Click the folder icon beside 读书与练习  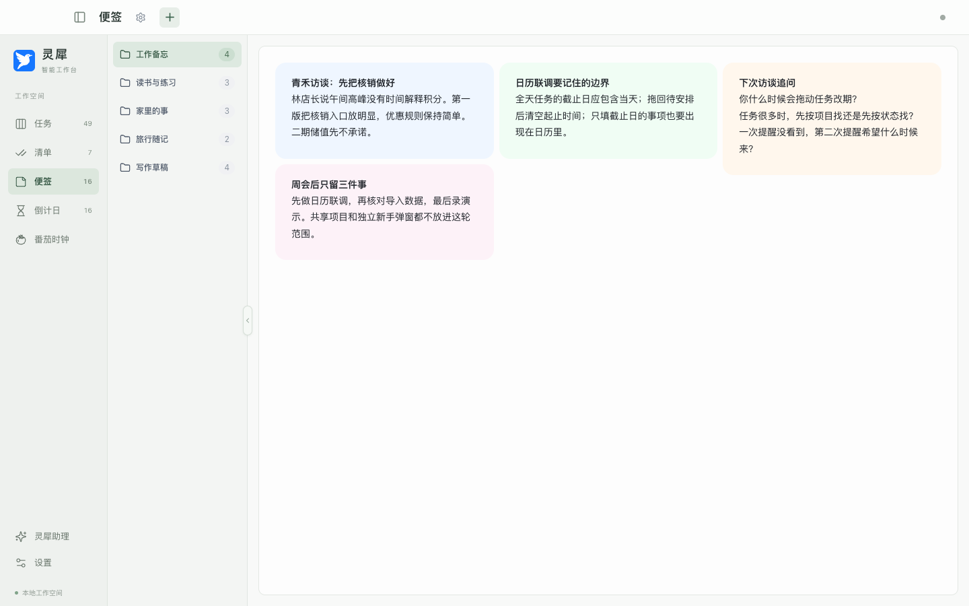coord(125,83)
